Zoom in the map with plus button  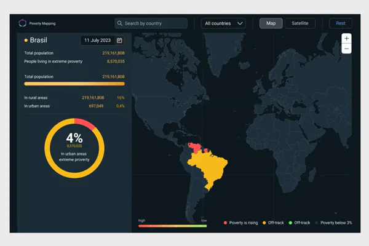pos(346,38)
